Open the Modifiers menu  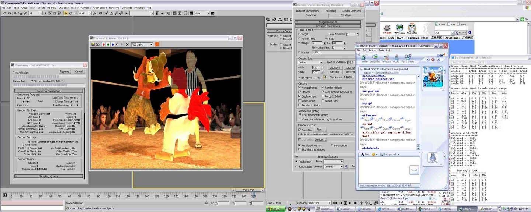tap(52, 8)
